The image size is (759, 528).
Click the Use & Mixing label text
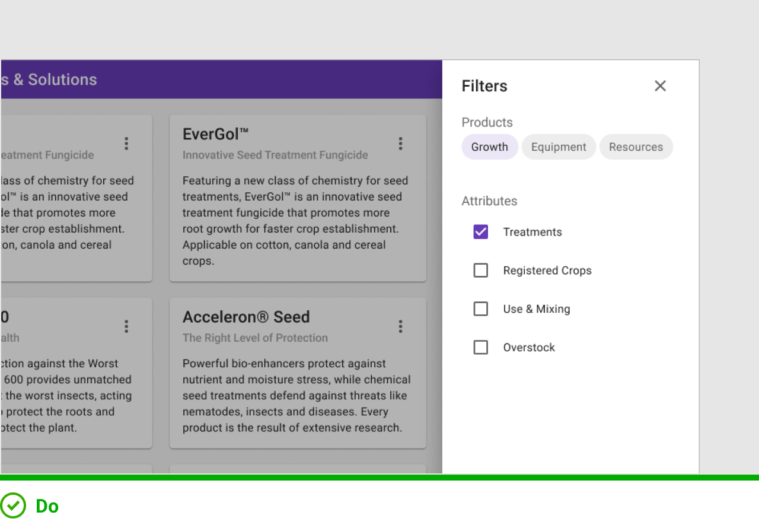click(537, 309)
